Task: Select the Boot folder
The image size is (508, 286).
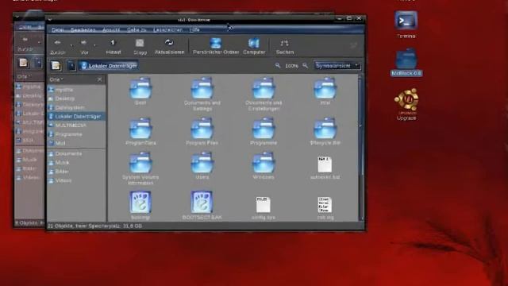Action: click(x=140, y=91)
